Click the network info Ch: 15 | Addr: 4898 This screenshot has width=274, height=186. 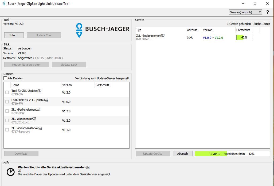[x=48, y=58]
